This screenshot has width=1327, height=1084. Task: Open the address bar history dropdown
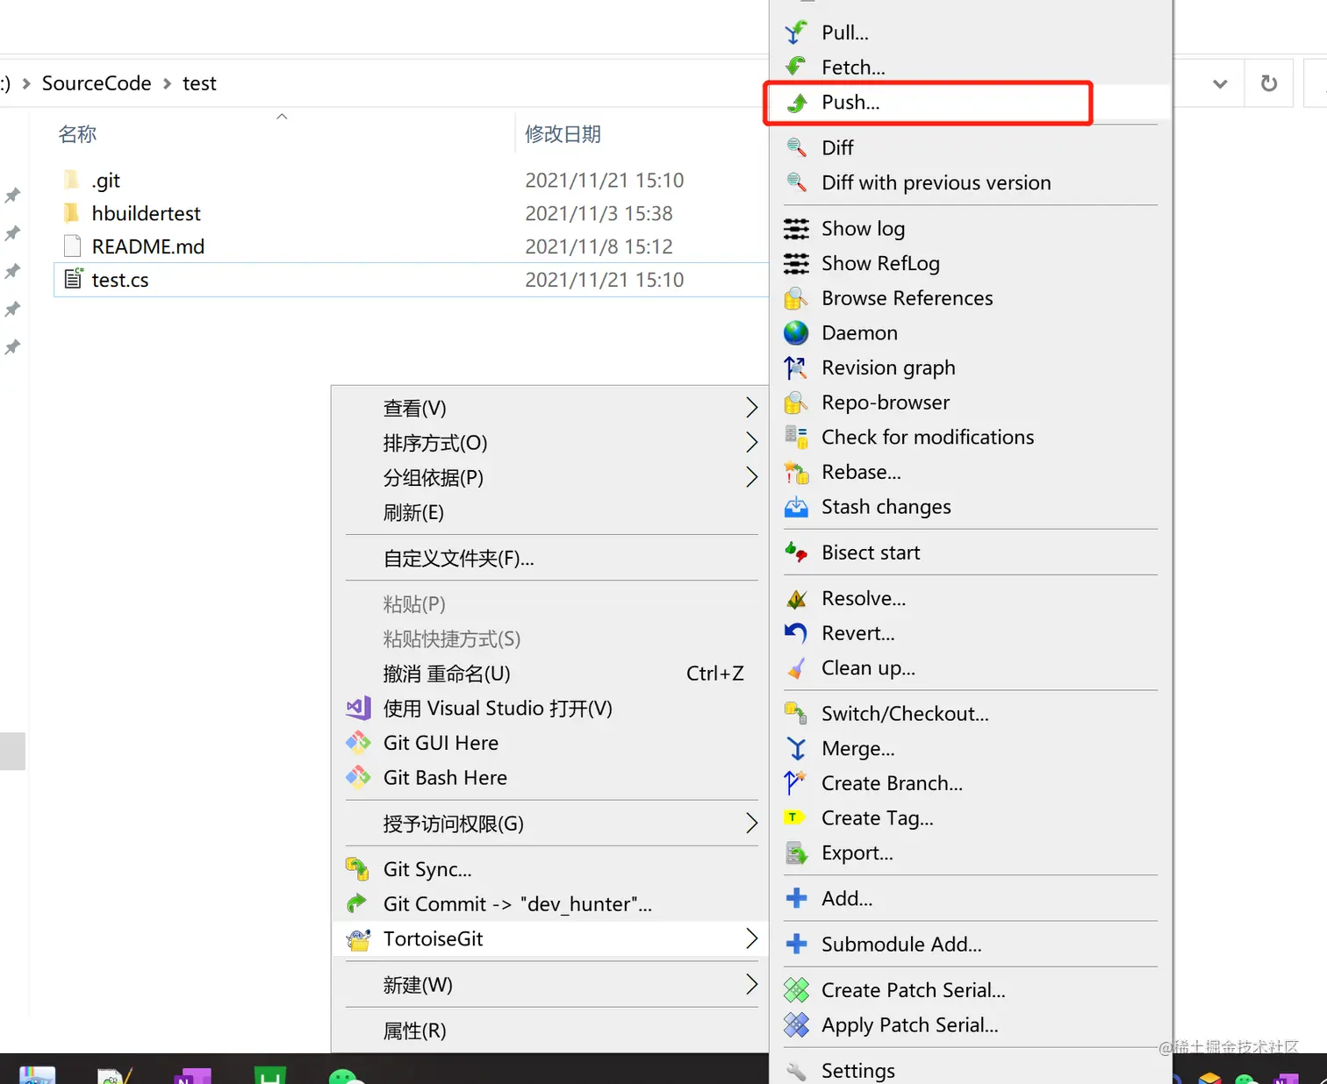click(1220, 84)
